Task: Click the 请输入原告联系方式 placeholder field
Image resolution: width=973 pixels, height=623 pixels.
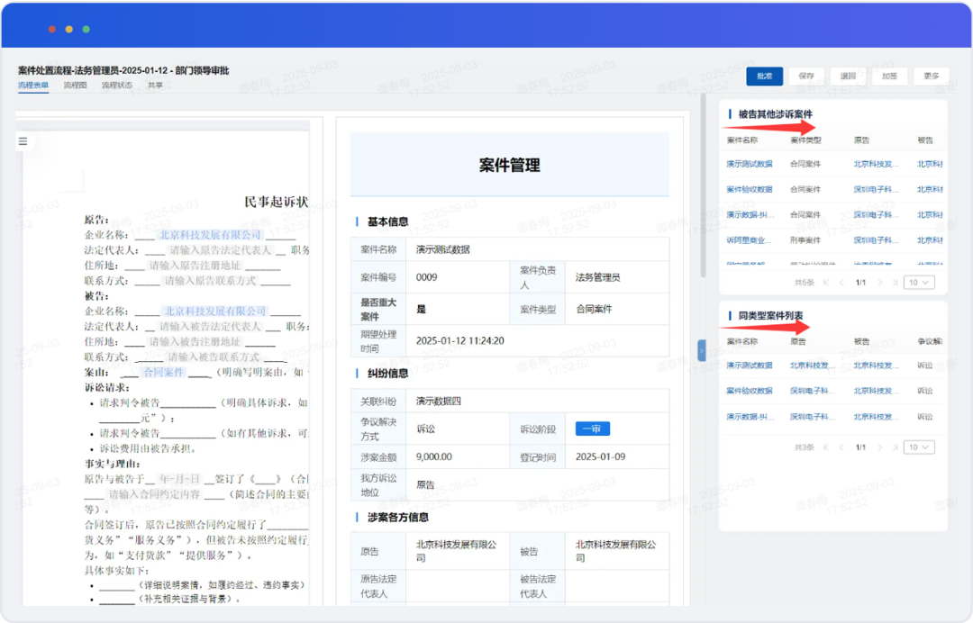Action: [x=210, y=281]
